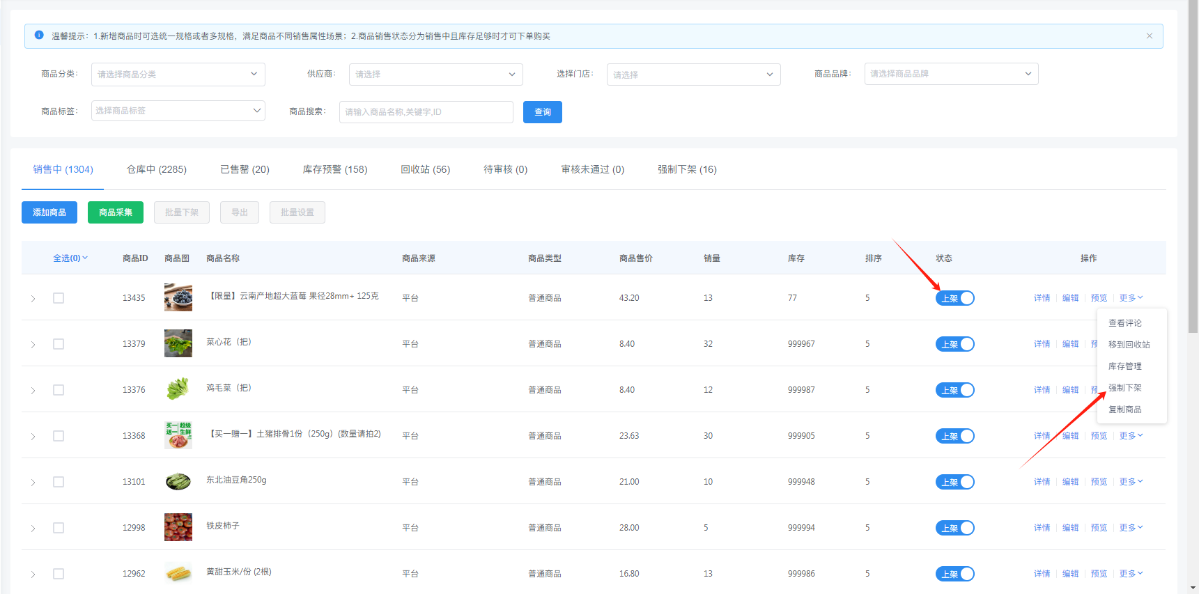Expand row for product 12962

point(33,575)
